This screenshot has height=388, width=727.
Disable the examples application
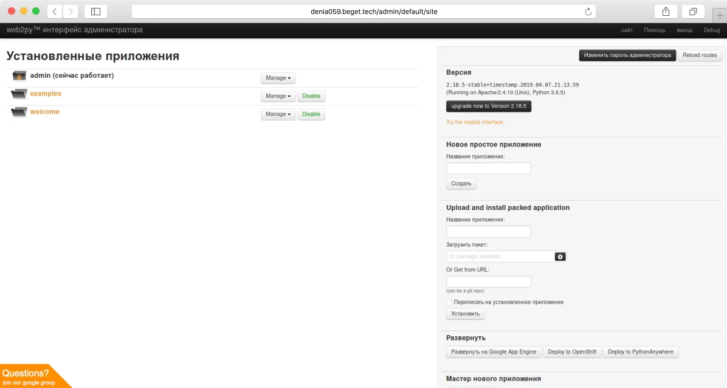(x=311, y=96)
